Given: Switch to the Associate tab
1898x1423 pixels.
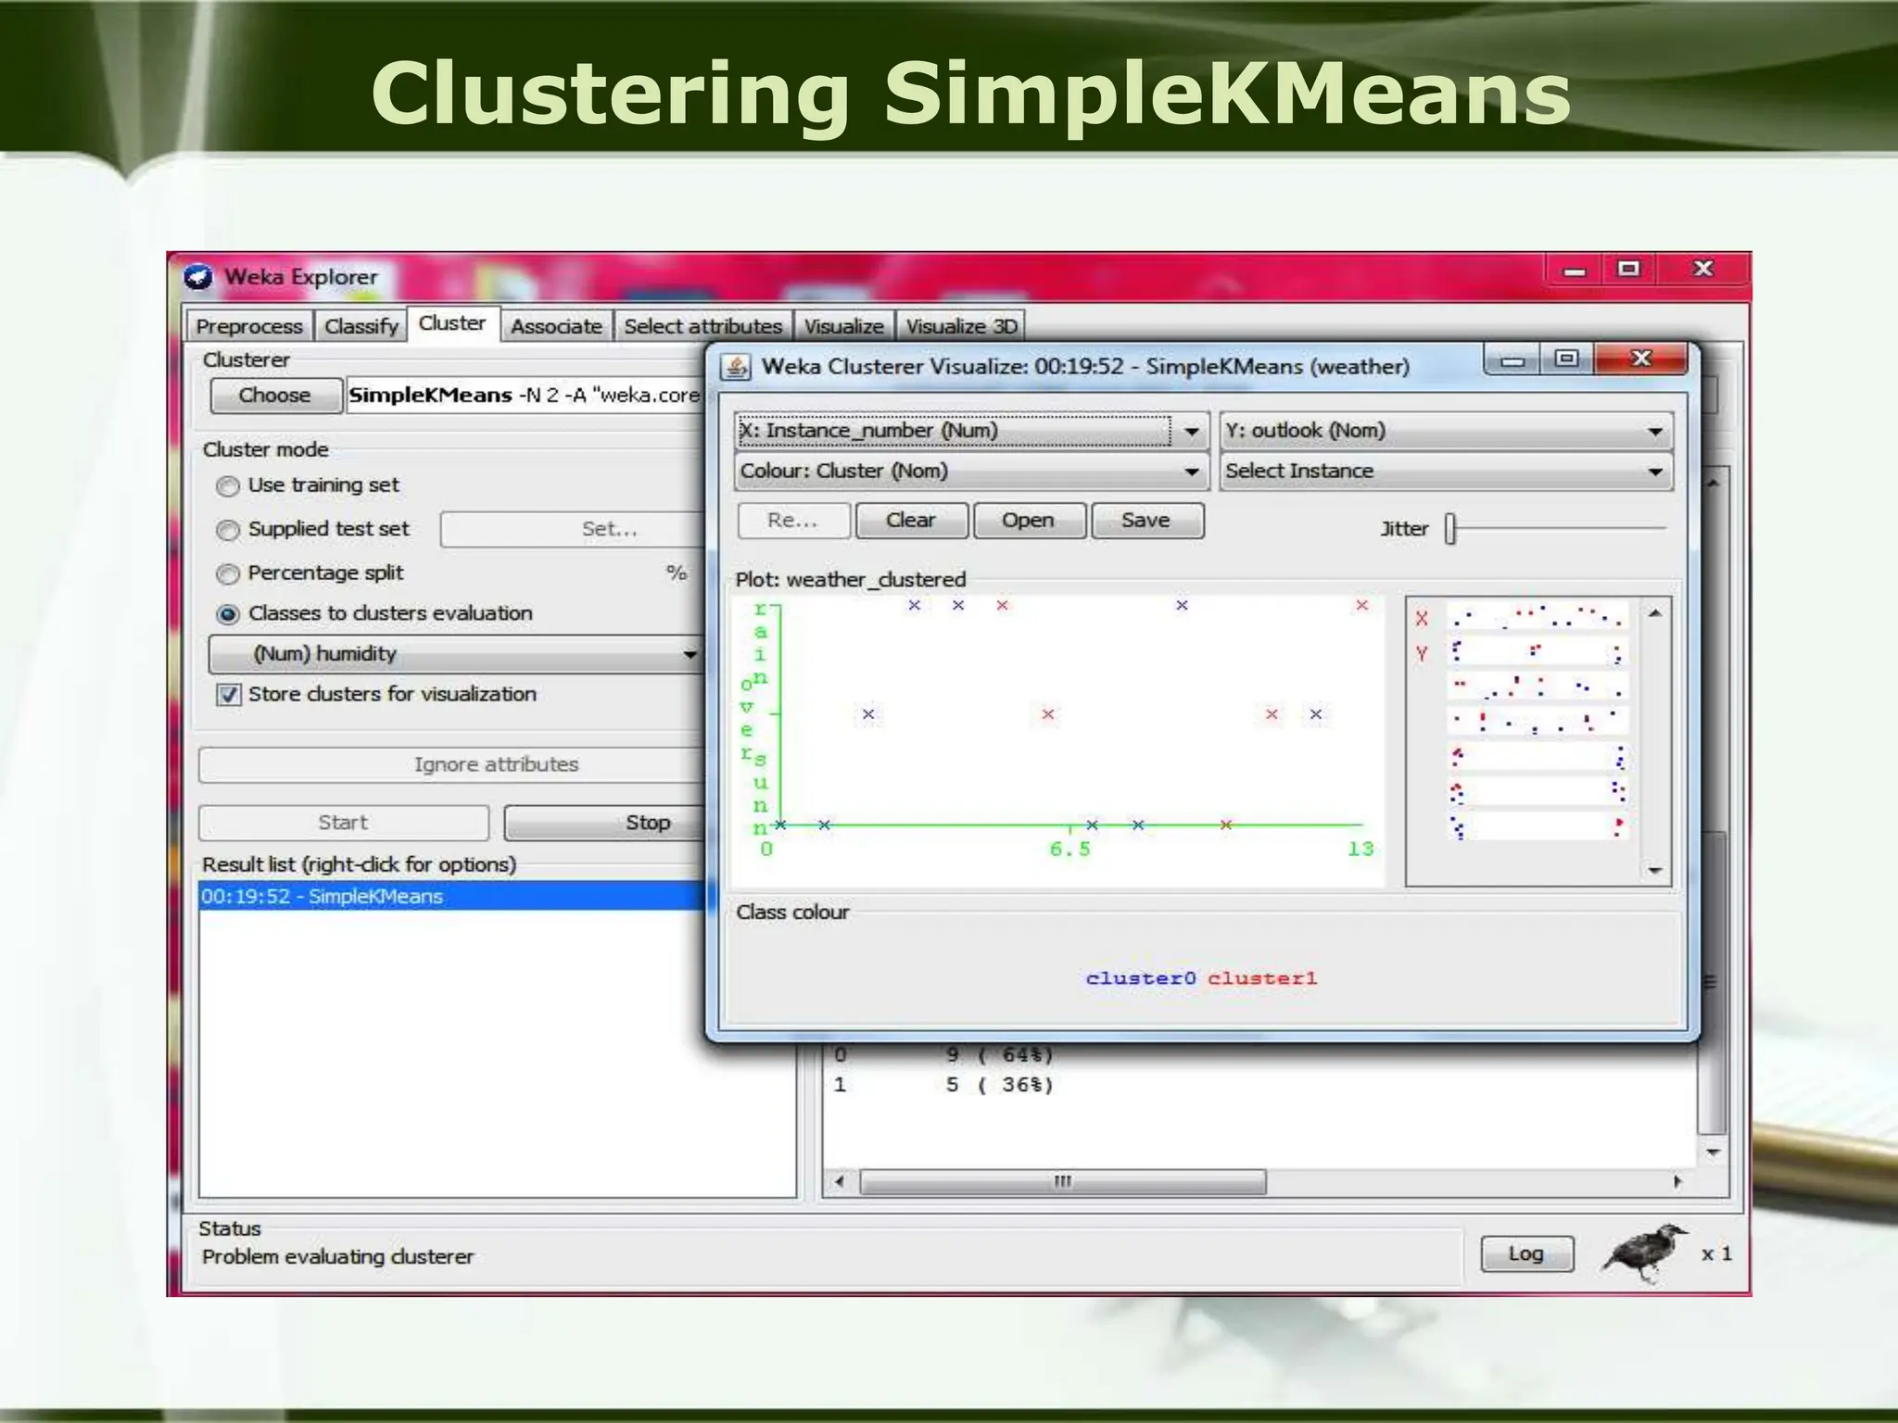Looking at the screenshot, I should (x=556, y=326).
